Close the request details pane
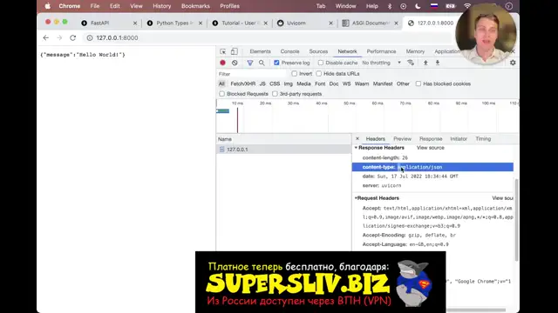Screen dimensions: 558x313 (x=357, y=139)
